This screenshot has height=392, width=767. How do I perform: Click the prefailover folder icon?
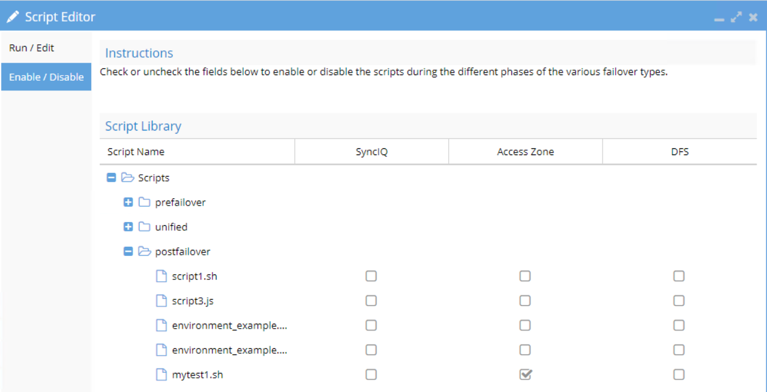pos(144,202)
